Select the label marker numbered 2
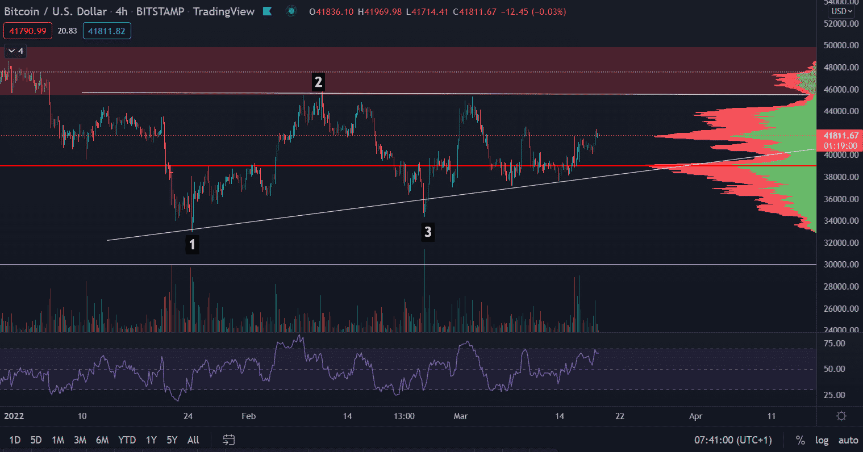Screen dimensions: 863x452 click(318, 82)
